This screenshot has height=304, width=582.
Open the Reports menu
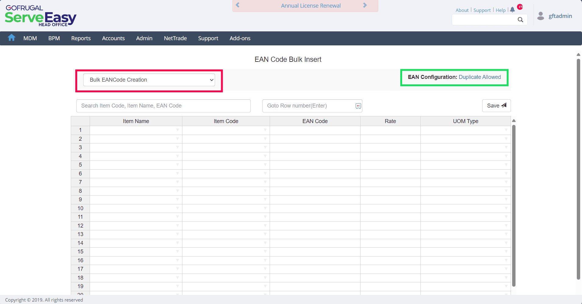pyautogui.click(x=81, y=38)
